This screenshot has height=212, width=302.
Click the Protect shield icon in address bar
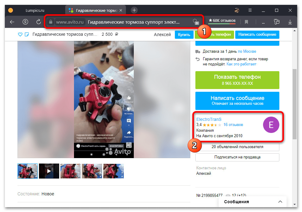196,22
